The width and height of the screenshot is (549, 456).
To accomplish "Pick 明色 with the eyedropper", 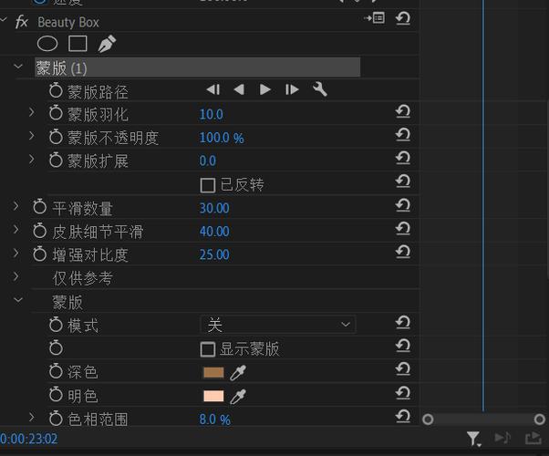I will click(x=238, y=397).
